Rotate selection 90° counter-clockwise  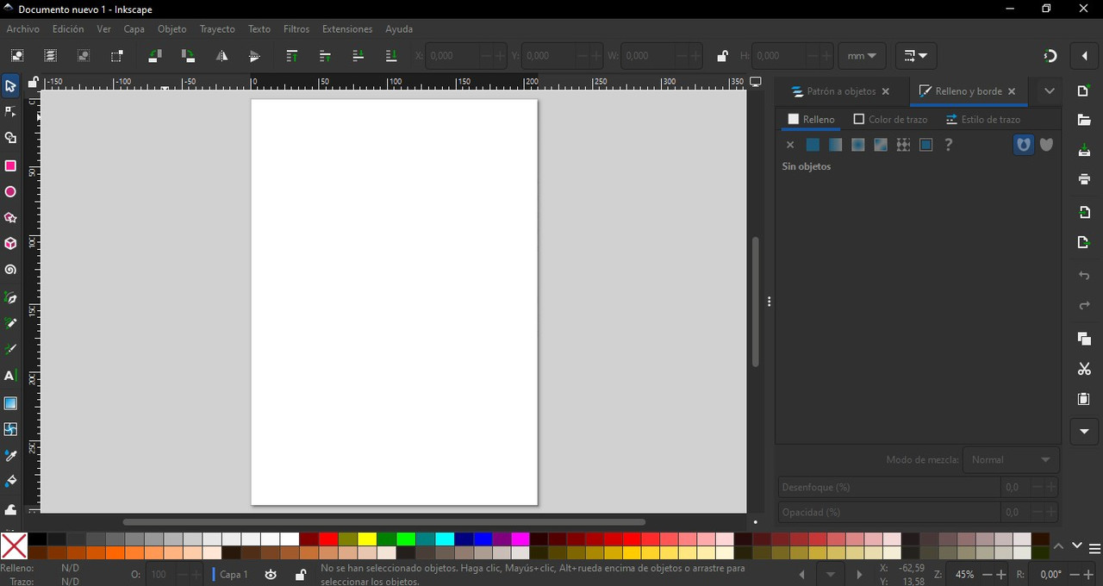[155, 56]
